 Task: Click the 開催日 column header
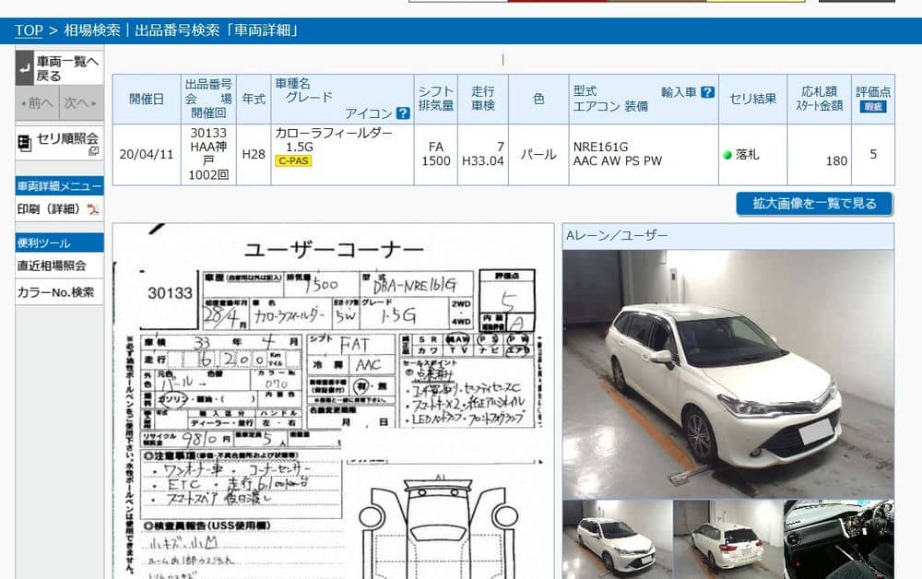[x=147, y=99]
